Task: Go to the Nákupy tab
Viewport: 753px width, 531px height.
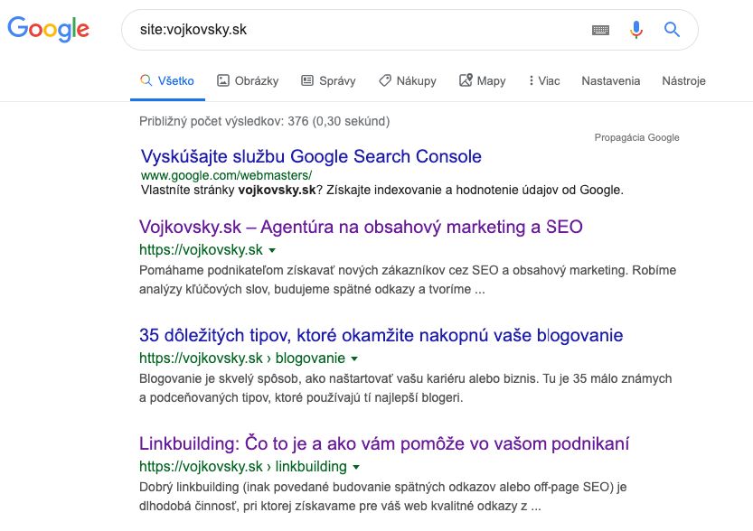Action: pos(407,80)
